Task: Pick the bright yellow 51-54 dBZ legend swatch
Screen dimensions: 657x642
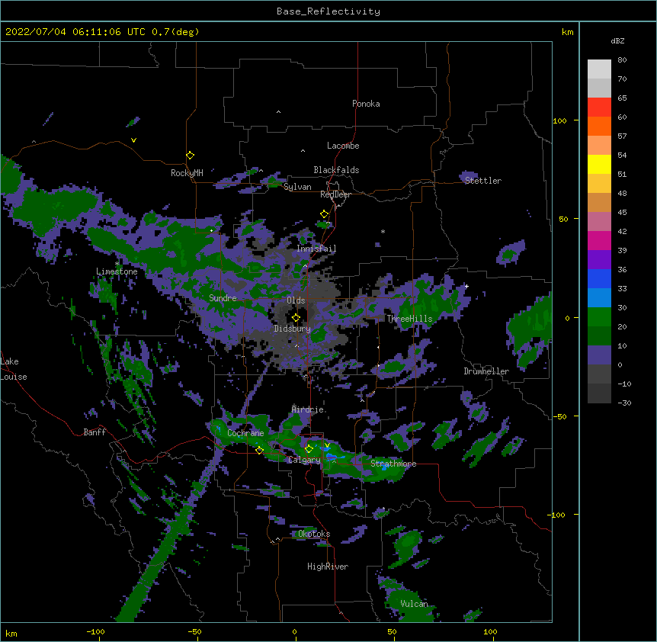Action: pyautogui.click(x=599, y=164)
